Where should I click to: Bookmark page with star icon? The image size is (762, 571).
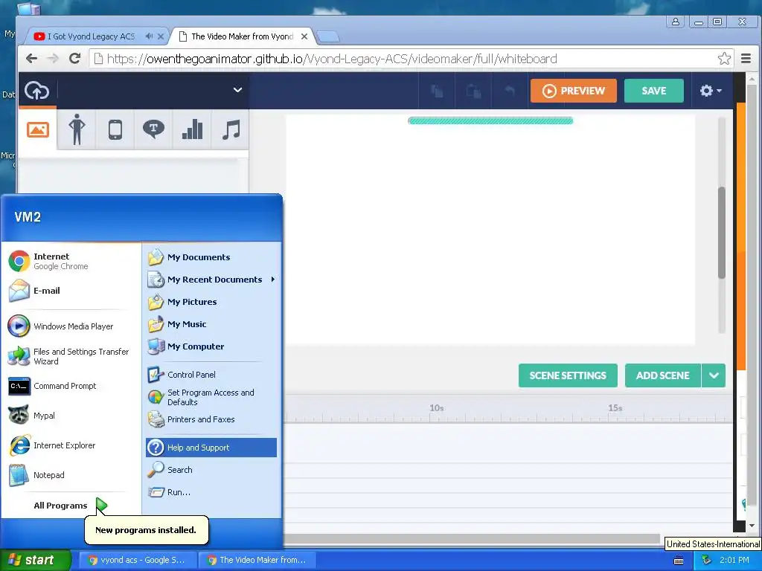[x=724, y=59]
